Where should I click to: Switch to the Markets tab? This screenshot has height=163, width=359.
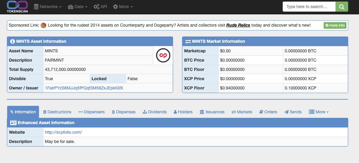pos(242,112)
